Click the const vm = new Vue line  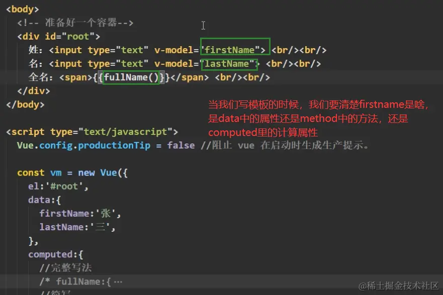pyautogui.click(x=72, y=173)
